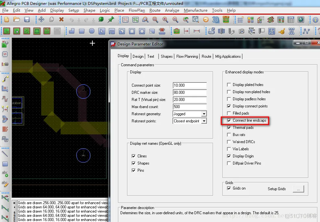The image size is (320, 222).
Task: Click the orange Delete X icon
Action: point(61,19)
